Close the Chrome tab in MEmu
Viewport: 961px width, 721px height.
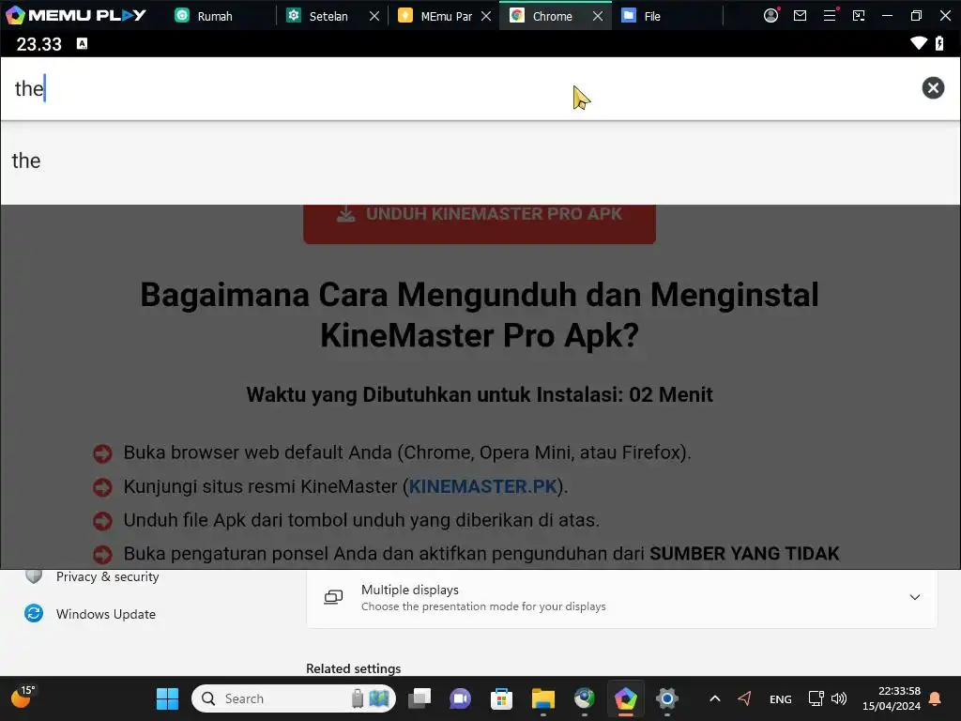[598, 17]
